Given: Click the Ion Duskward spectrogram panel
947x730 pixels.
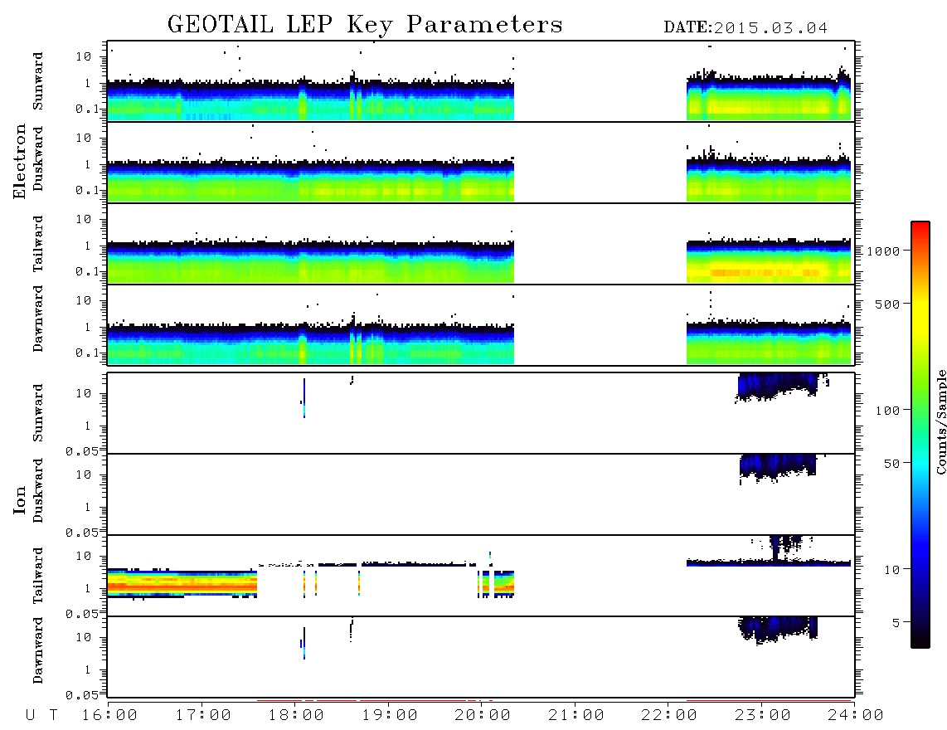Looking at the screenshot, I should point(481,494).
